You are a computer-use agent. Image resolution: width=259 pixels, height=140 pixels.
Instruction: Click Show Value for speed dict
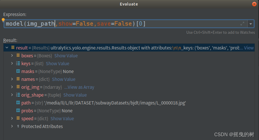[x=62, y=118]
